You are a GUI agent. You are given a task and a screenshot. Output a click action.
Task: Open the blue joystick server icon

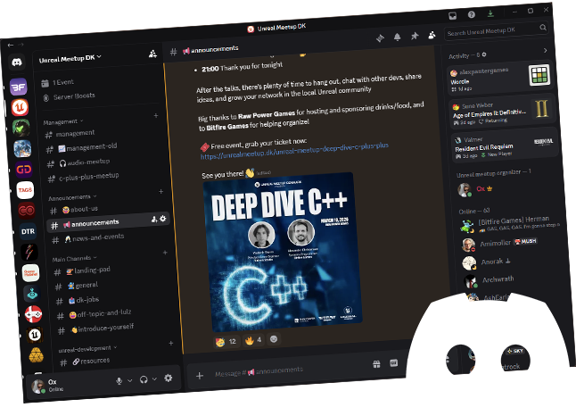tap(31, 293)
